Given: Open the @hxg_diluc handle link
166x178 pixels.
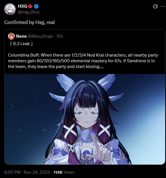Looking at the screenshot, I should (29, 12).
